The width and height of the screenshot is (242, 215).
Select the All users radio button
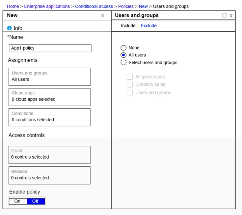tap(123, 55)
